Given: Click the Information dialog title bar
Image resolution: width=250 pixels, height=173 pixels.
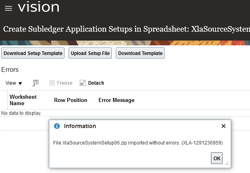Looking at the screenshot, I should coord(140,126).
